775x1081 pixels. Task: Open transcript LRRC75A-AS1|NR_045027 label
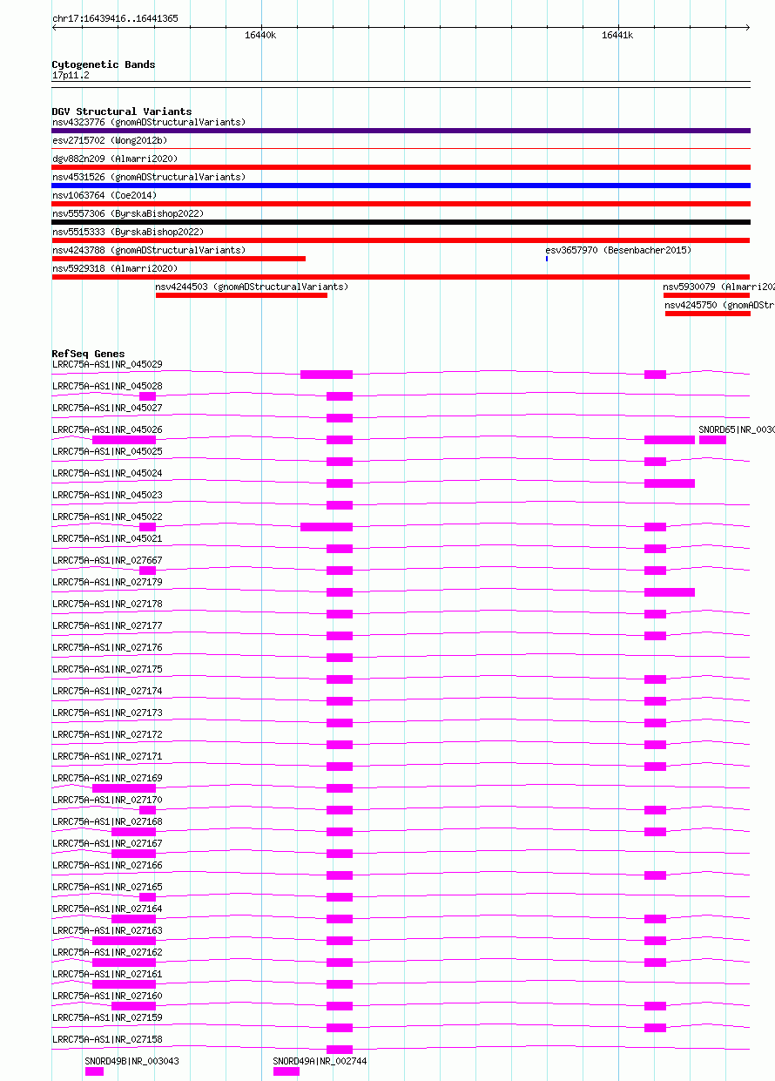click(x=107, y=408)
